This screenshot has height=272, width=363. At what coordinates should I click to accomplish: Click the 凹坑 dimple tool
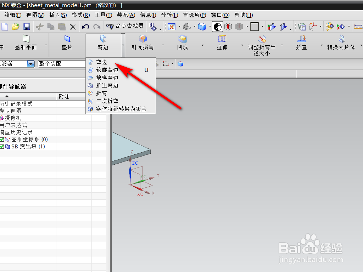tap(183, 42)
